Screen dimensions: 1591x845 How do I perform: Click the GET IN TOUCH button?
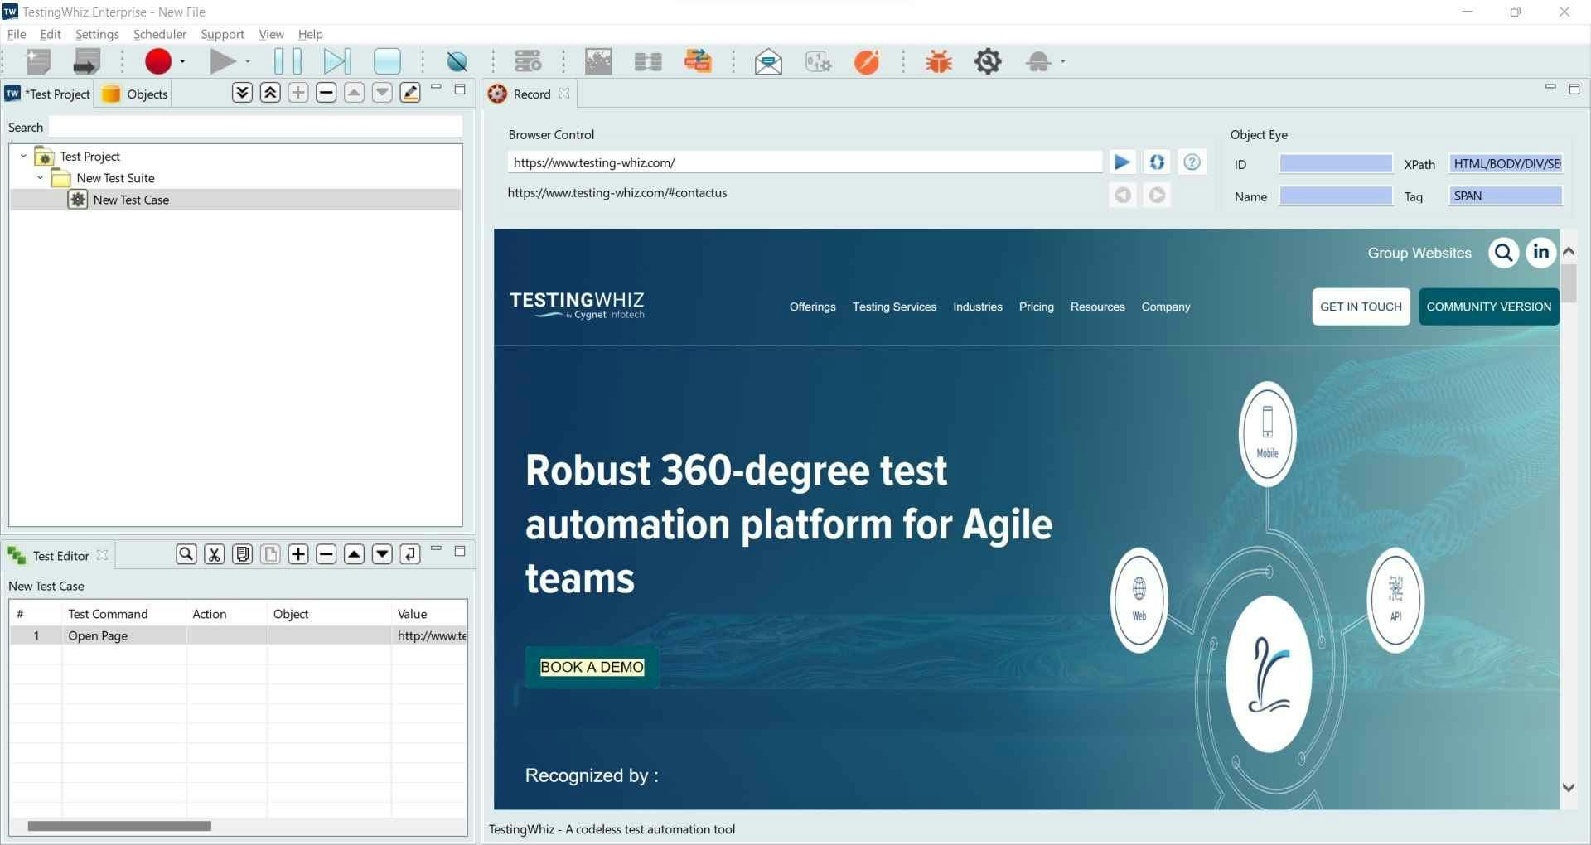[1361, 307]
